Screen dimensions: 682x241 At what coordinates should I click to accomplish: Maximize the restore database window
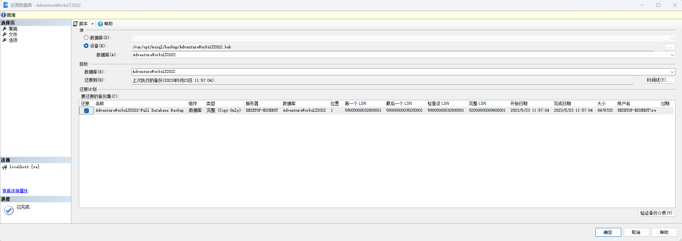pos(658,5)
